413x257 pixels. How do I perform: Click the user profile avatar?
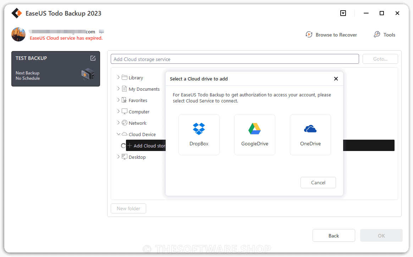point(18,34)
